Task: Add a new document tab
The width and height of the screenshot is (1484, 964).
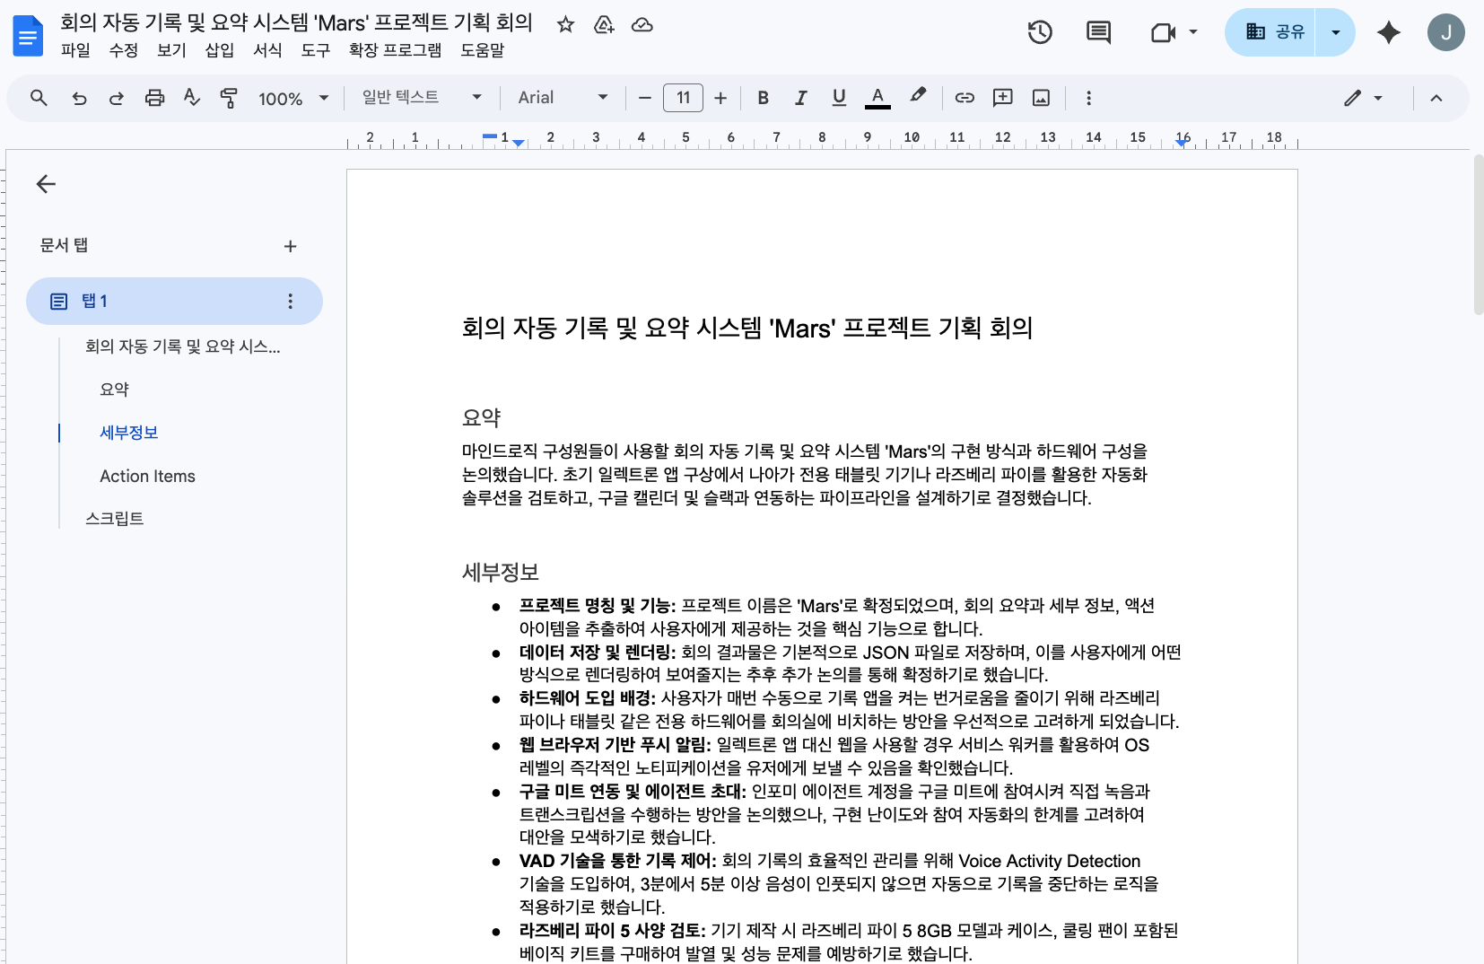Action: (x=290, y=246)
